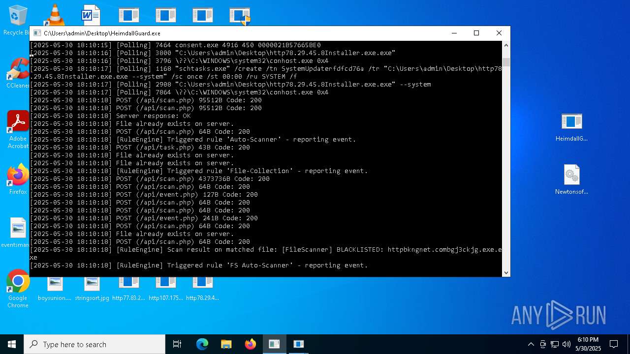The width and height of the screenshot is (630, 354).
Task: Open Adobe Acrobat desktop shortcut
Action: tap(18, 129)
